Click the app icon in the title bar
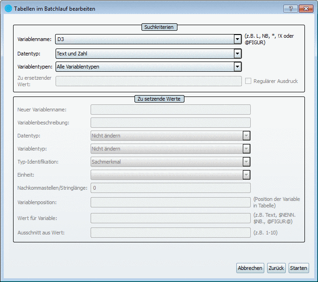Image resolution: width=318 pixels, height=282 pixels. coord(8,8)
